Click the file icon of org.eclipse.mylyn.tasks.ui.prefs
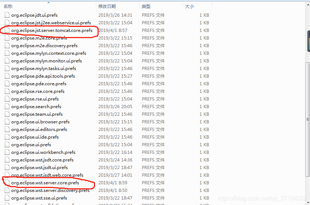Viewport: 310px width, 205px height. (x=7, y=69)
